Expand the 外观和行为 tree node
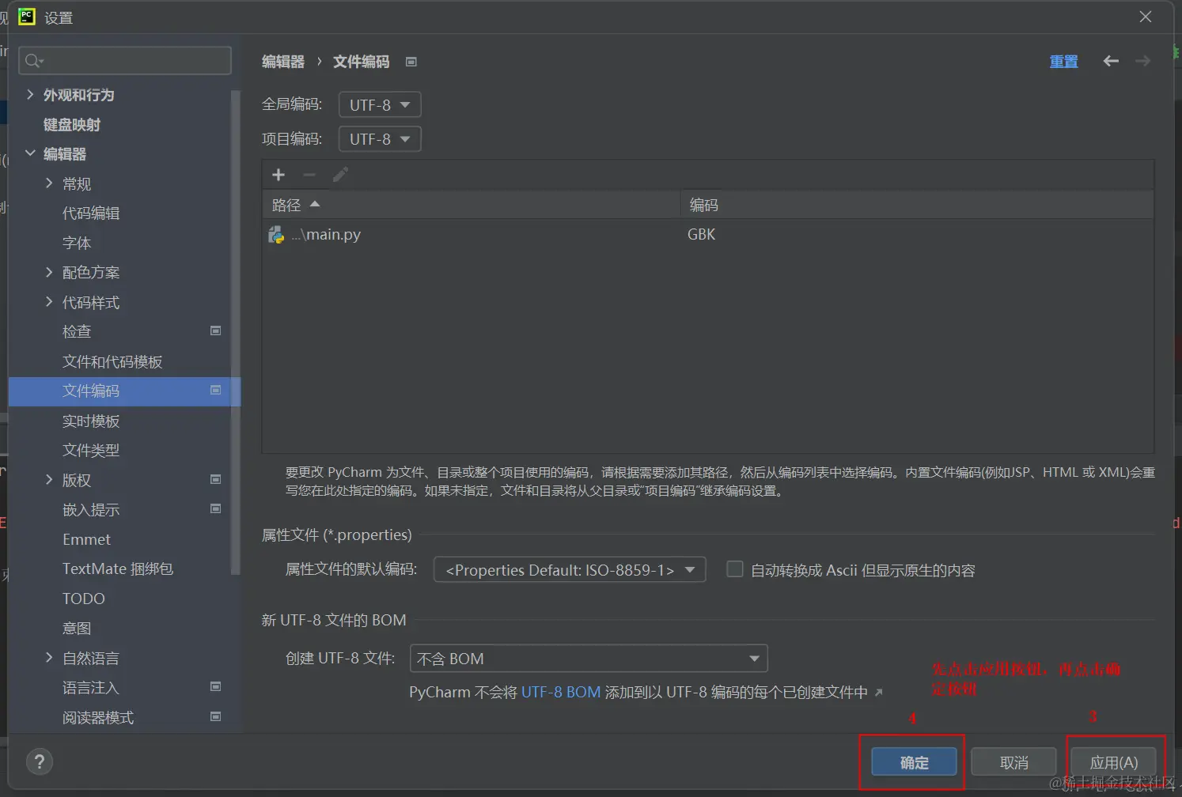The height and width of the screenshot is (797, 1182). point(30,94)
